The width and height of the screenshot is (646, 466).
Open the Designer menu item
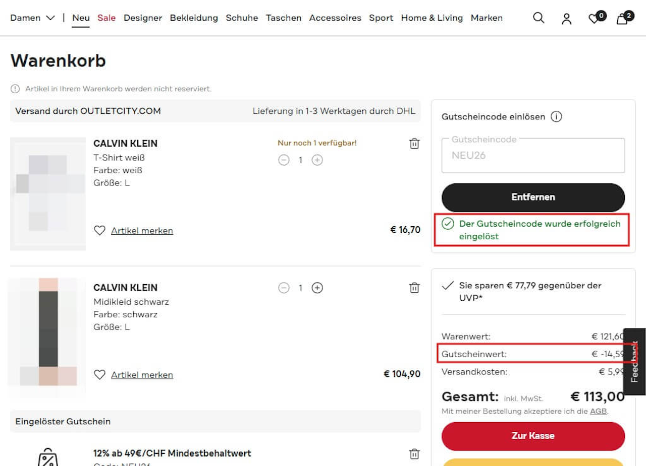(143, 18)
